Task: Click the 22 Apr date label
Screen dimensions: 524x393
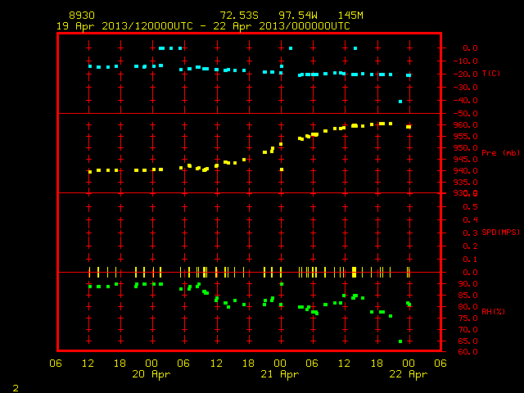Action: pos(409,374)
